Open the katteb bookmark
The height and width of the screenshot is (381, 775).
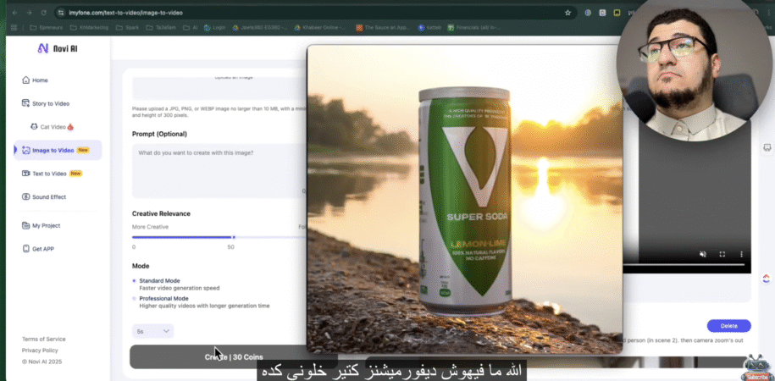[x=429, y=28]
